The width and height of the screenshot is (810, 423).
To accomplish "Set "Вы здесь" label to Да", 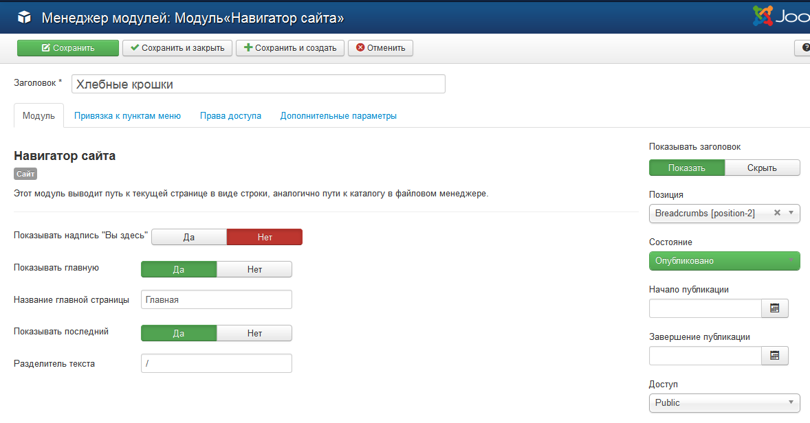I will click(189, 237).
